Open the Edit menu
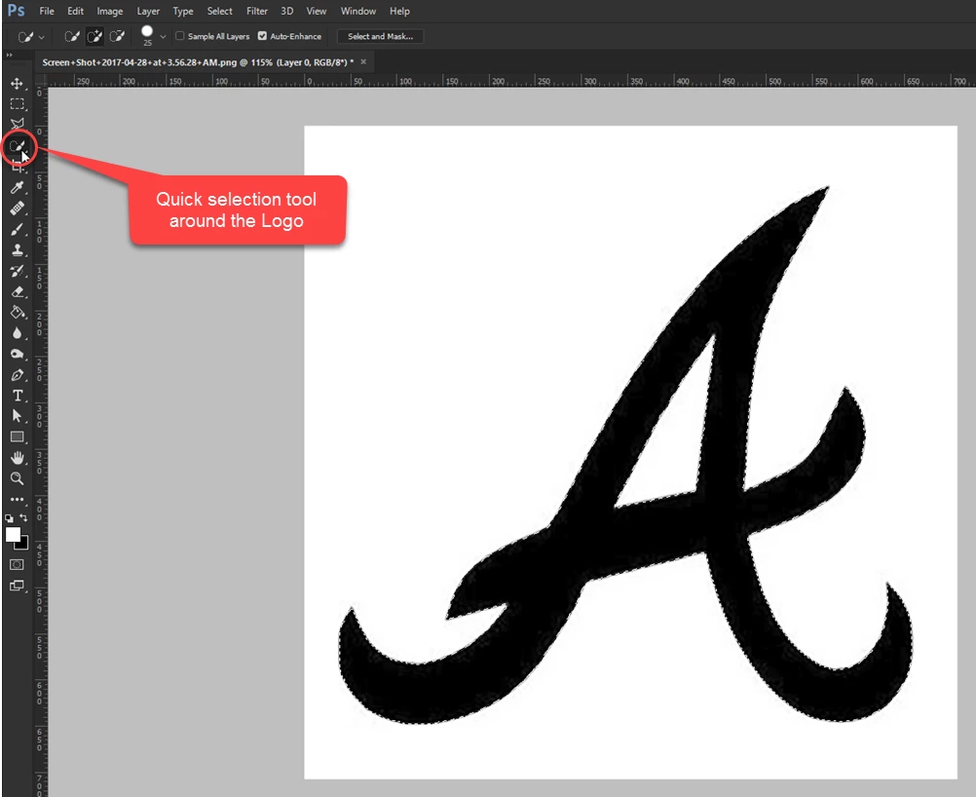 click(75, 12)
